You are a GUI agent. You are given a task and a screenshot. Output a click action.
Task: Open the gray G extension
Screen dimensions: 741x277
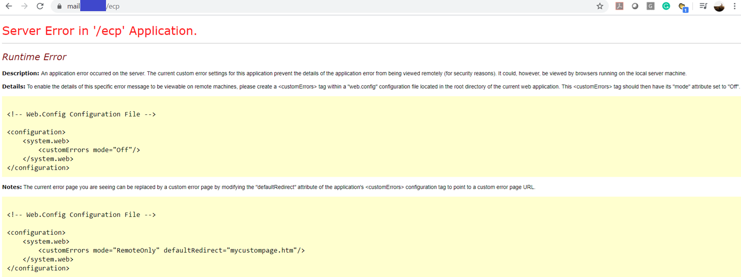pos(651,6)
